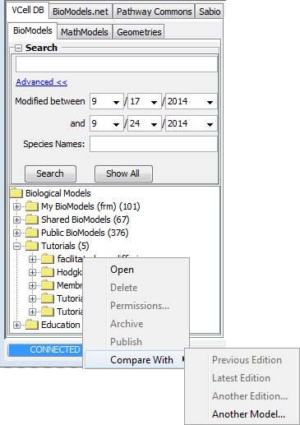Click the Species Names input field
The height and width of the screenshot is (425, 300).
coord(154,144)
